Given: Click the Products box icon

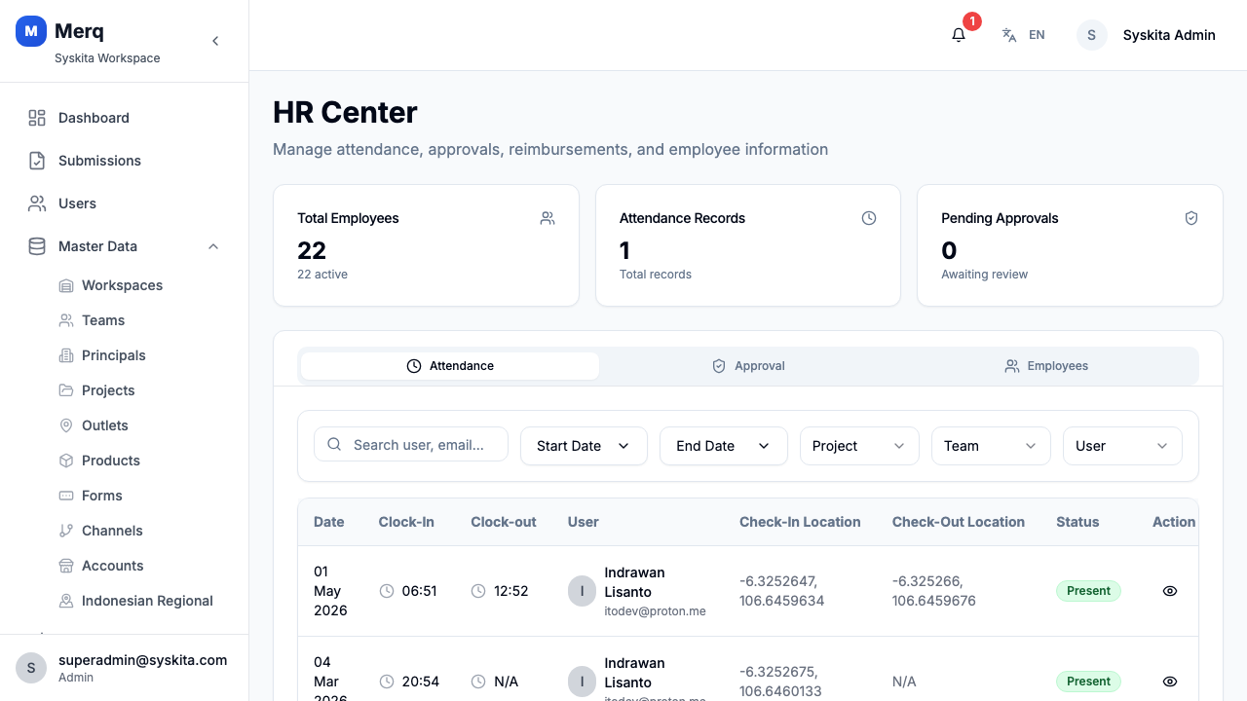Looking at the screenshot, I should (x=66, y=461).
